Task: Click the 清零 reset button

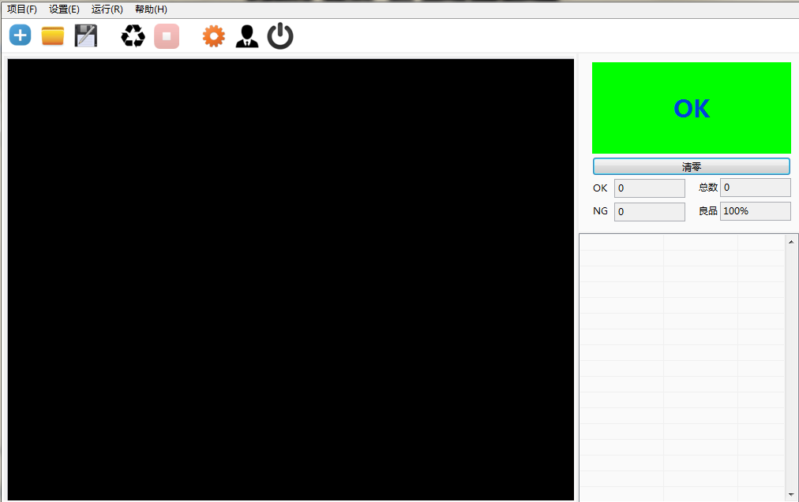Action: coord(692,166)
